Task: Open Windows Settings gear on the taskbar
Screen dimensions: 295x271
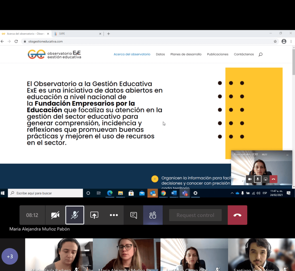Action: click(196, 193)
